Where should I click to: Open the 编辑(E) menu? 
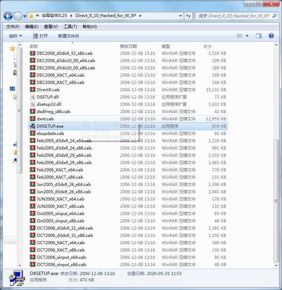click(31, 27)
